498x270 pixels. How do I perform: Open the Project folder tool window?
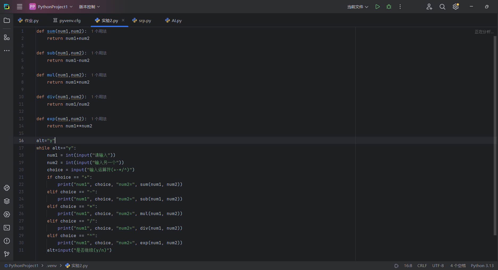[7, 20]
